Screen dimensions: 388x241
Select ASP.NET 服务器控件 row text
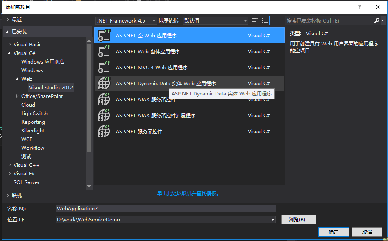point(139,132)
